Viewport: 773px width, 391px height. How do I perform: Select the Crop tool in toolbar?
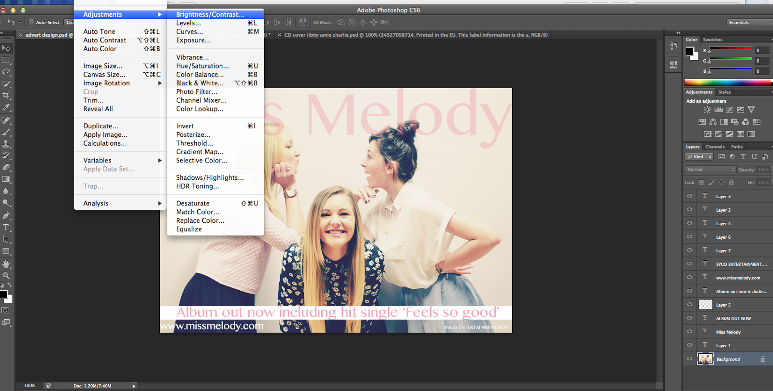pyautogui.click(x=6, y=95)
